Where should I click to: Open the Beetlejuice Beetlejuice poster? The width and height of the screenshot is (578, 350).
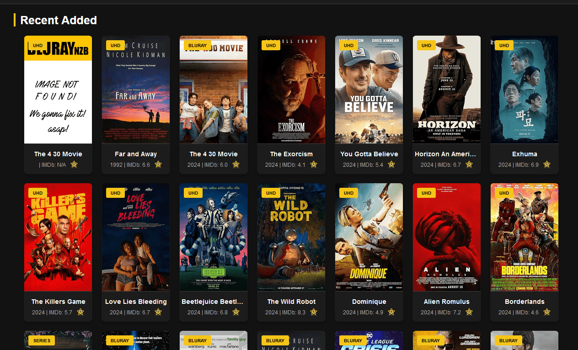pos(214,237)
